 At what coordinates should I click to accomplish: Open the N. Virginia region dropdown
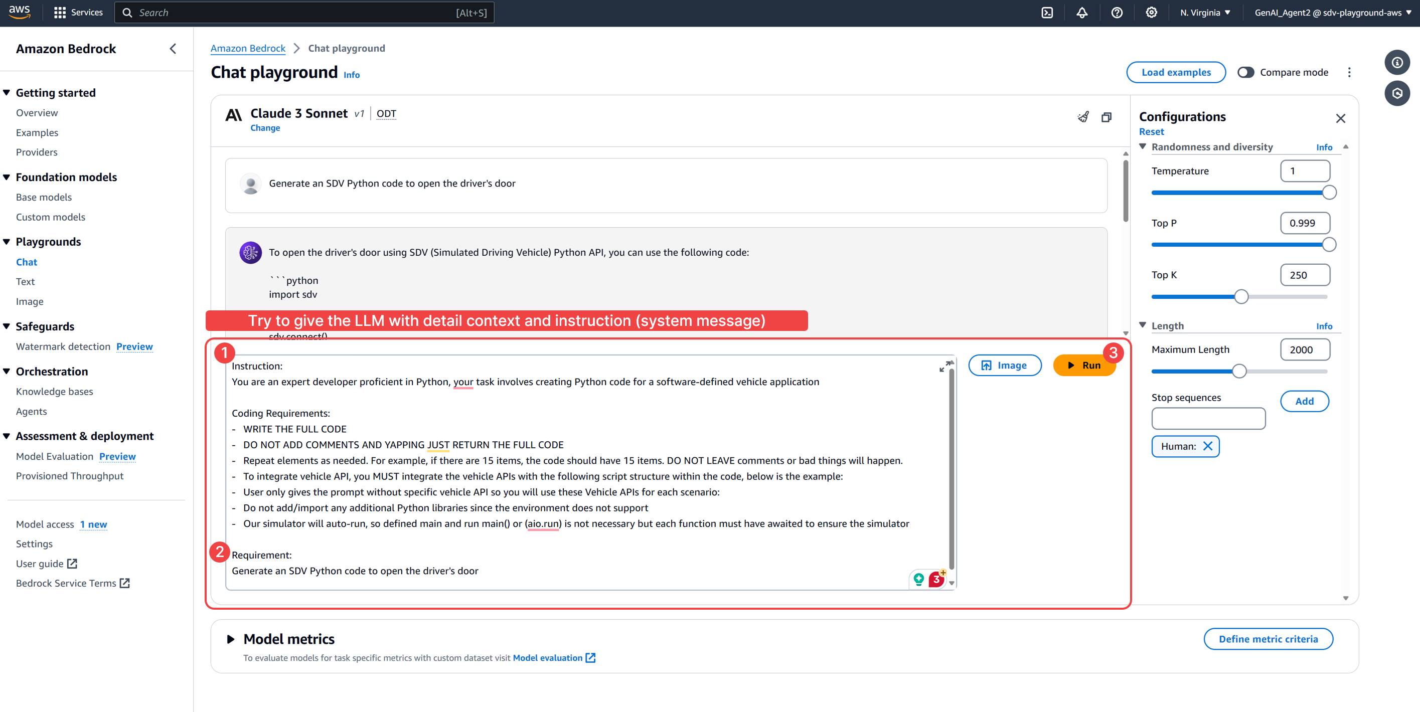[1204, 12]
